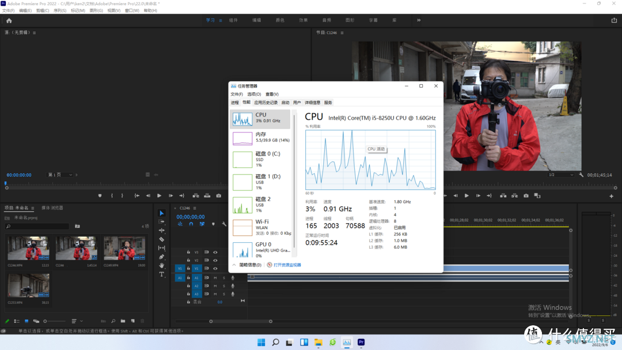Image resolution: width=622 pixels, height=350 pixels.
Task: Open Source monitor panel menu
Action: click(x=35, y=33)
